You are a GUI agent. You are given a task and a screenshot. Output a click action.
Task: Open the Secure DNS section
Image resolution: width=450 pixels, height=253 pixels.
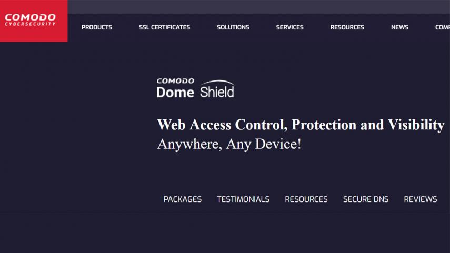coord(366,199)
